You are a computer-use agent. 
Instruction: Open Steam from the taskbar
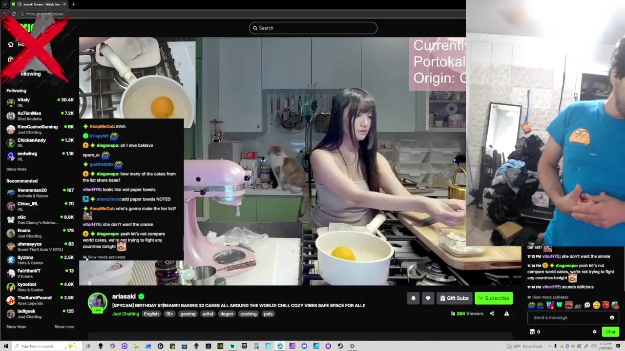340,346
